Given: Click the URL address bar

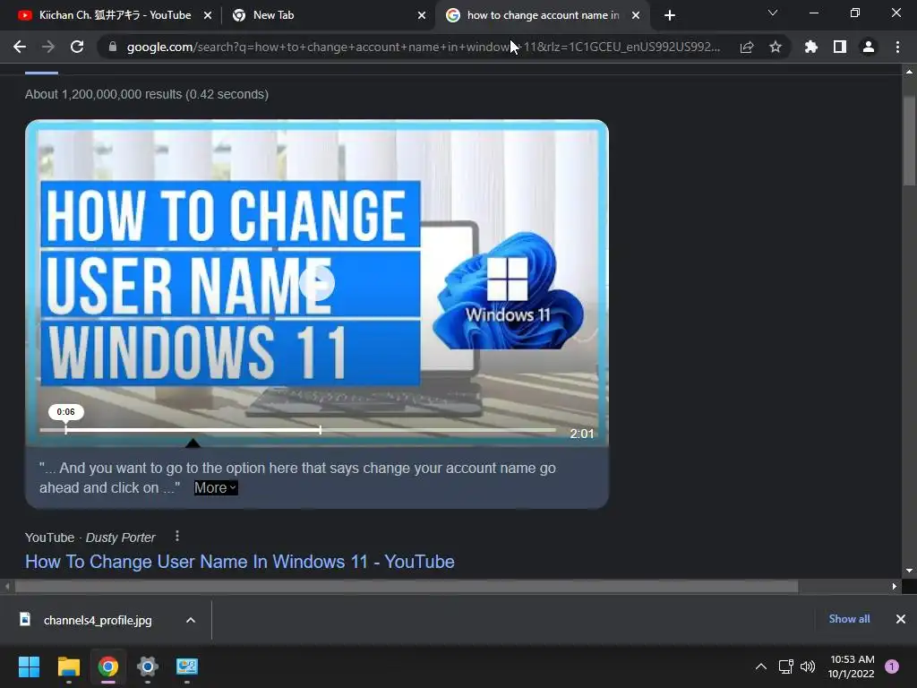Looking at the screenshot, I should (x=424, y=47).
